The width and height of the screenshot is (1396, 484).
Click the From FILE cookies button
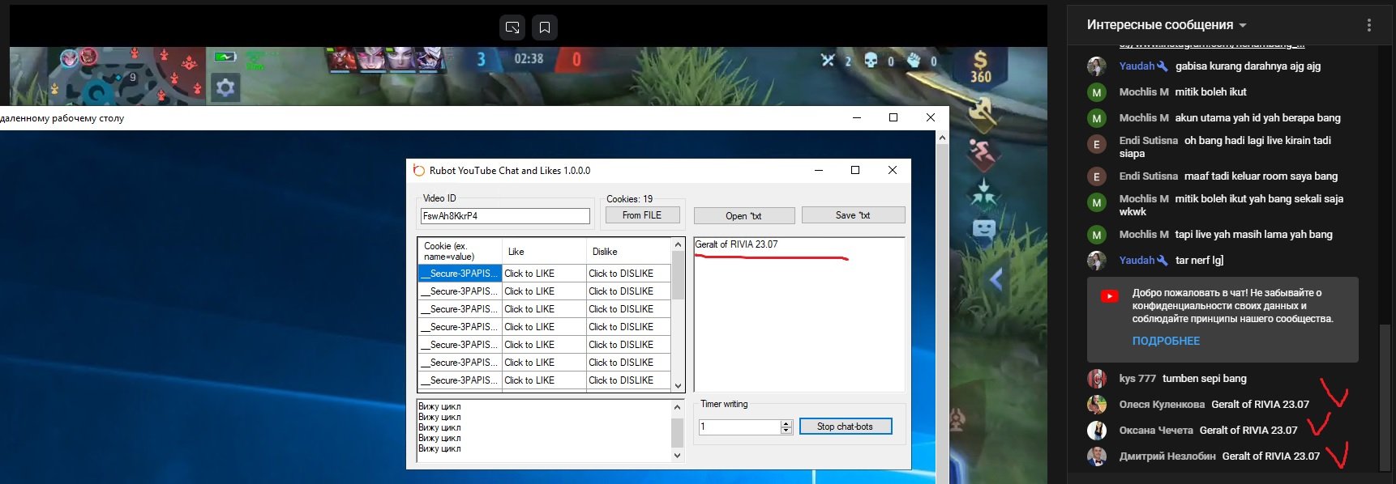pos(642,215)
